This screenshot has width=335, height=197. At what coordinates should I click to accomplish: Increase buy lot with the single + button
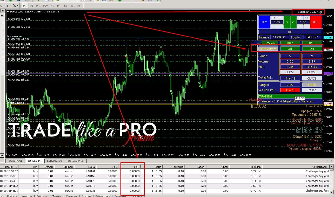280,18
